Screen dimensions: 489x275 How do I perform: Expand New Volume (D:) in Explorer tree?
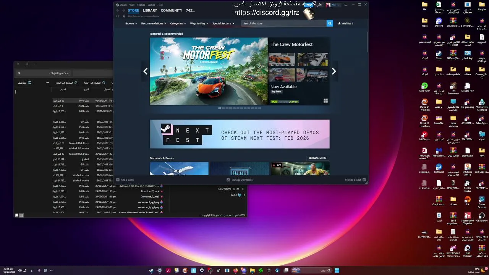[x=243, y=189]
